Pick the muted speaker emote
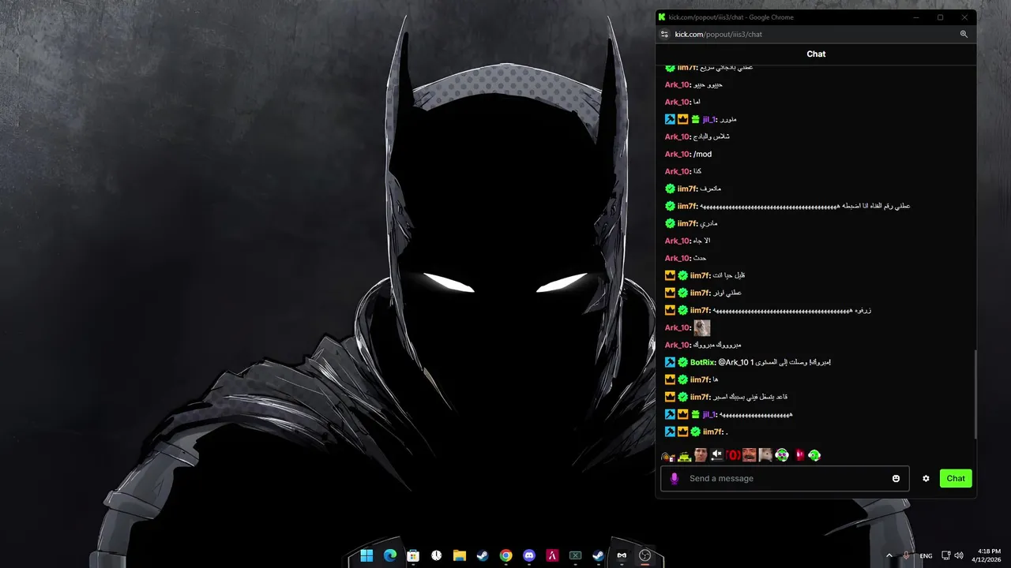This screenshot has height=568, width=1011. coord(716,455)
